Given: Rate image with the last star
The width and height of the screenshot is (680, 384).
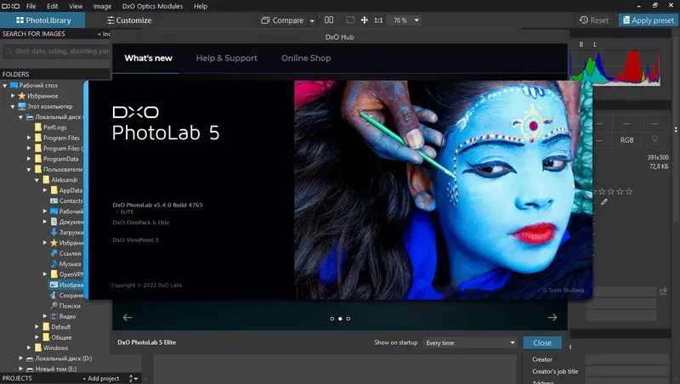Looking at the screenshot, I should point(629,191).
